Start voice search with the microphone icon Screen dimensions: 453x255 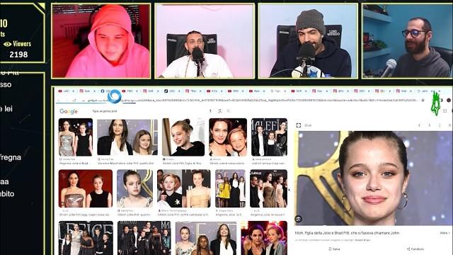pyautogui.click(x=211, y=111)
